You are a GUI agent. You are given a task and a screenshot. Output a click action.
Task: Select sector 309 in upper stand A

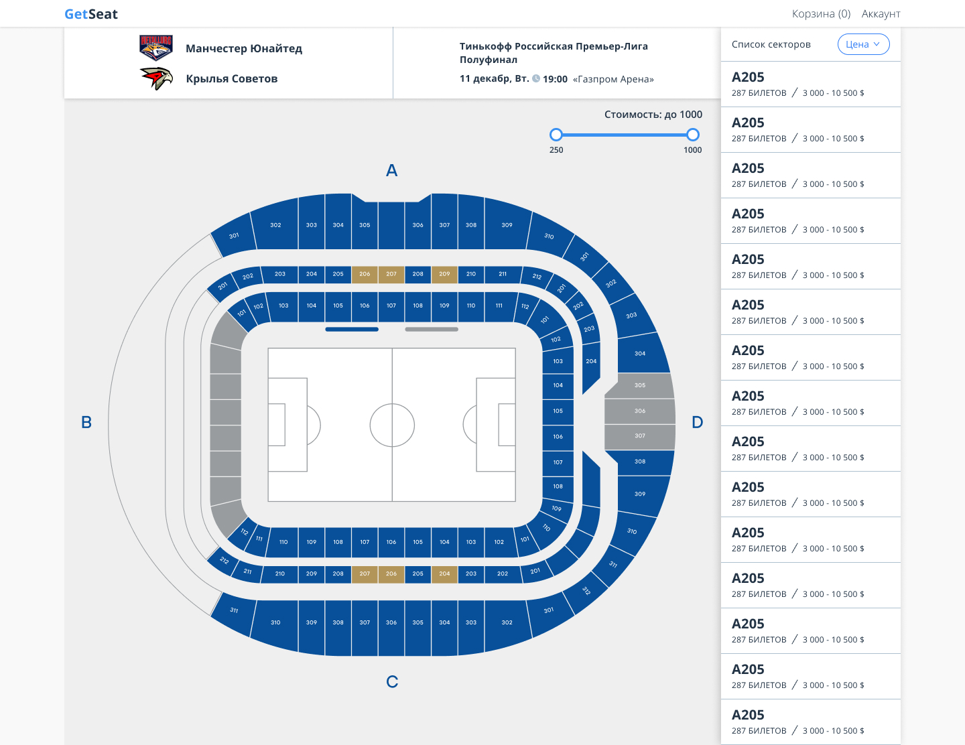coord(507,225)
